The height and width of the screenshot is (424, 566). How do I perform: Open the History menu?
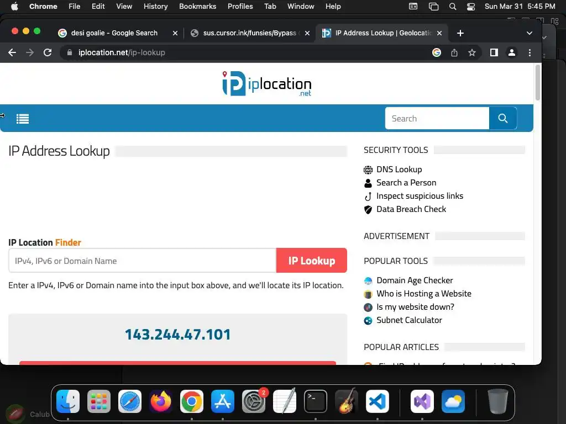(155, 7)
